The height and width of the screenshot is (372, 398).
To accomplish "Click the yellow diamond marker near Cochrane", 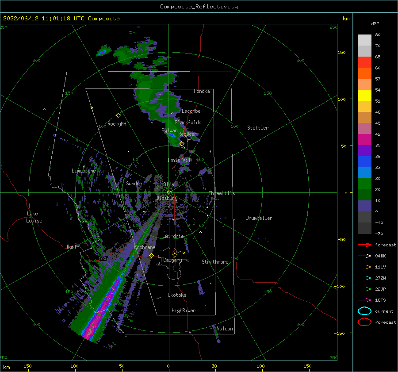I will pos(151,255).
